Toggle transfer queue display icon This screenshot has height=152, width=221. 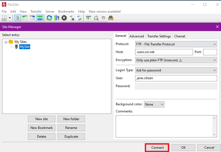[x=40, y=18]
